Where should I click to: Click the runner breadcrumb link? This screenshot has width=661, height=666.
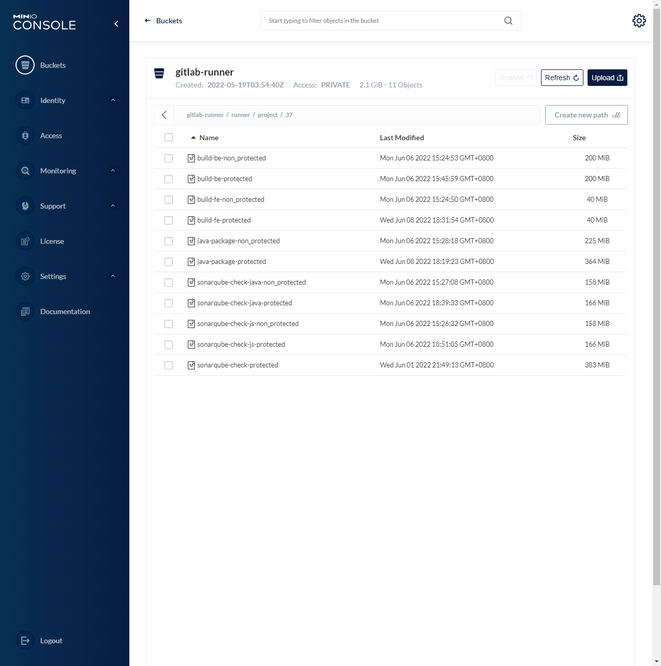[241, 115]
